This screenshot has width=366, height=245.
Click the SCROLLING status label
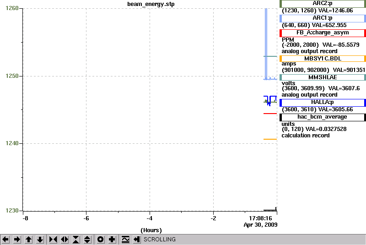[160, 240]
